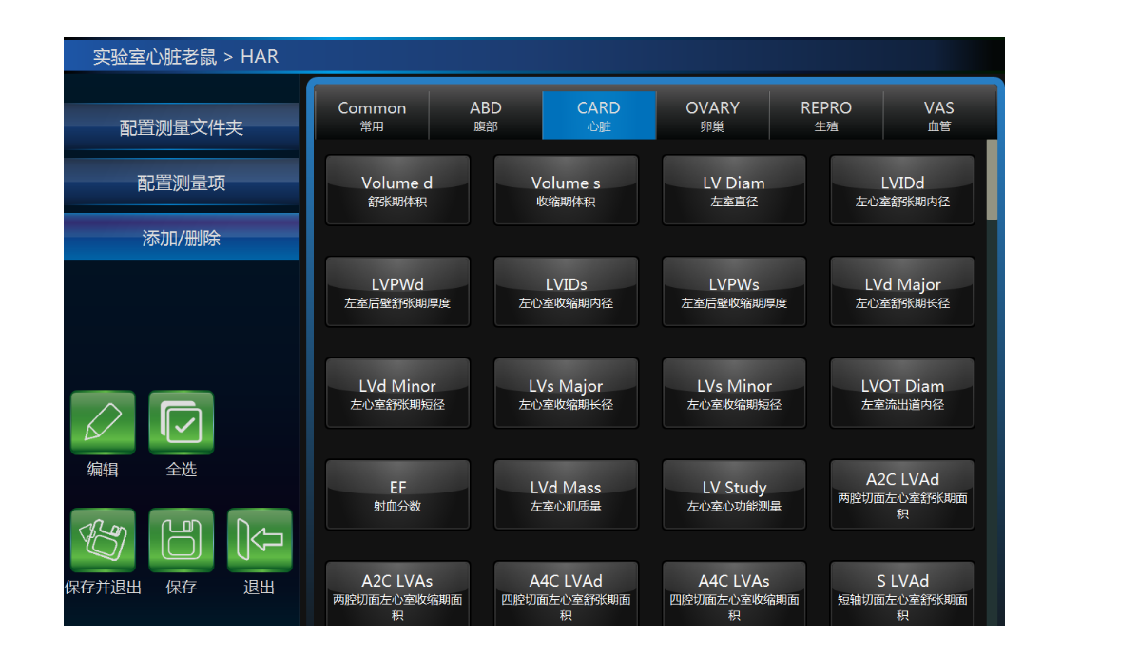The width and height of the screenshot is (1139, 656).
Task: Choose the EF (射血分数) measurement
Action: tap(397, 494)
